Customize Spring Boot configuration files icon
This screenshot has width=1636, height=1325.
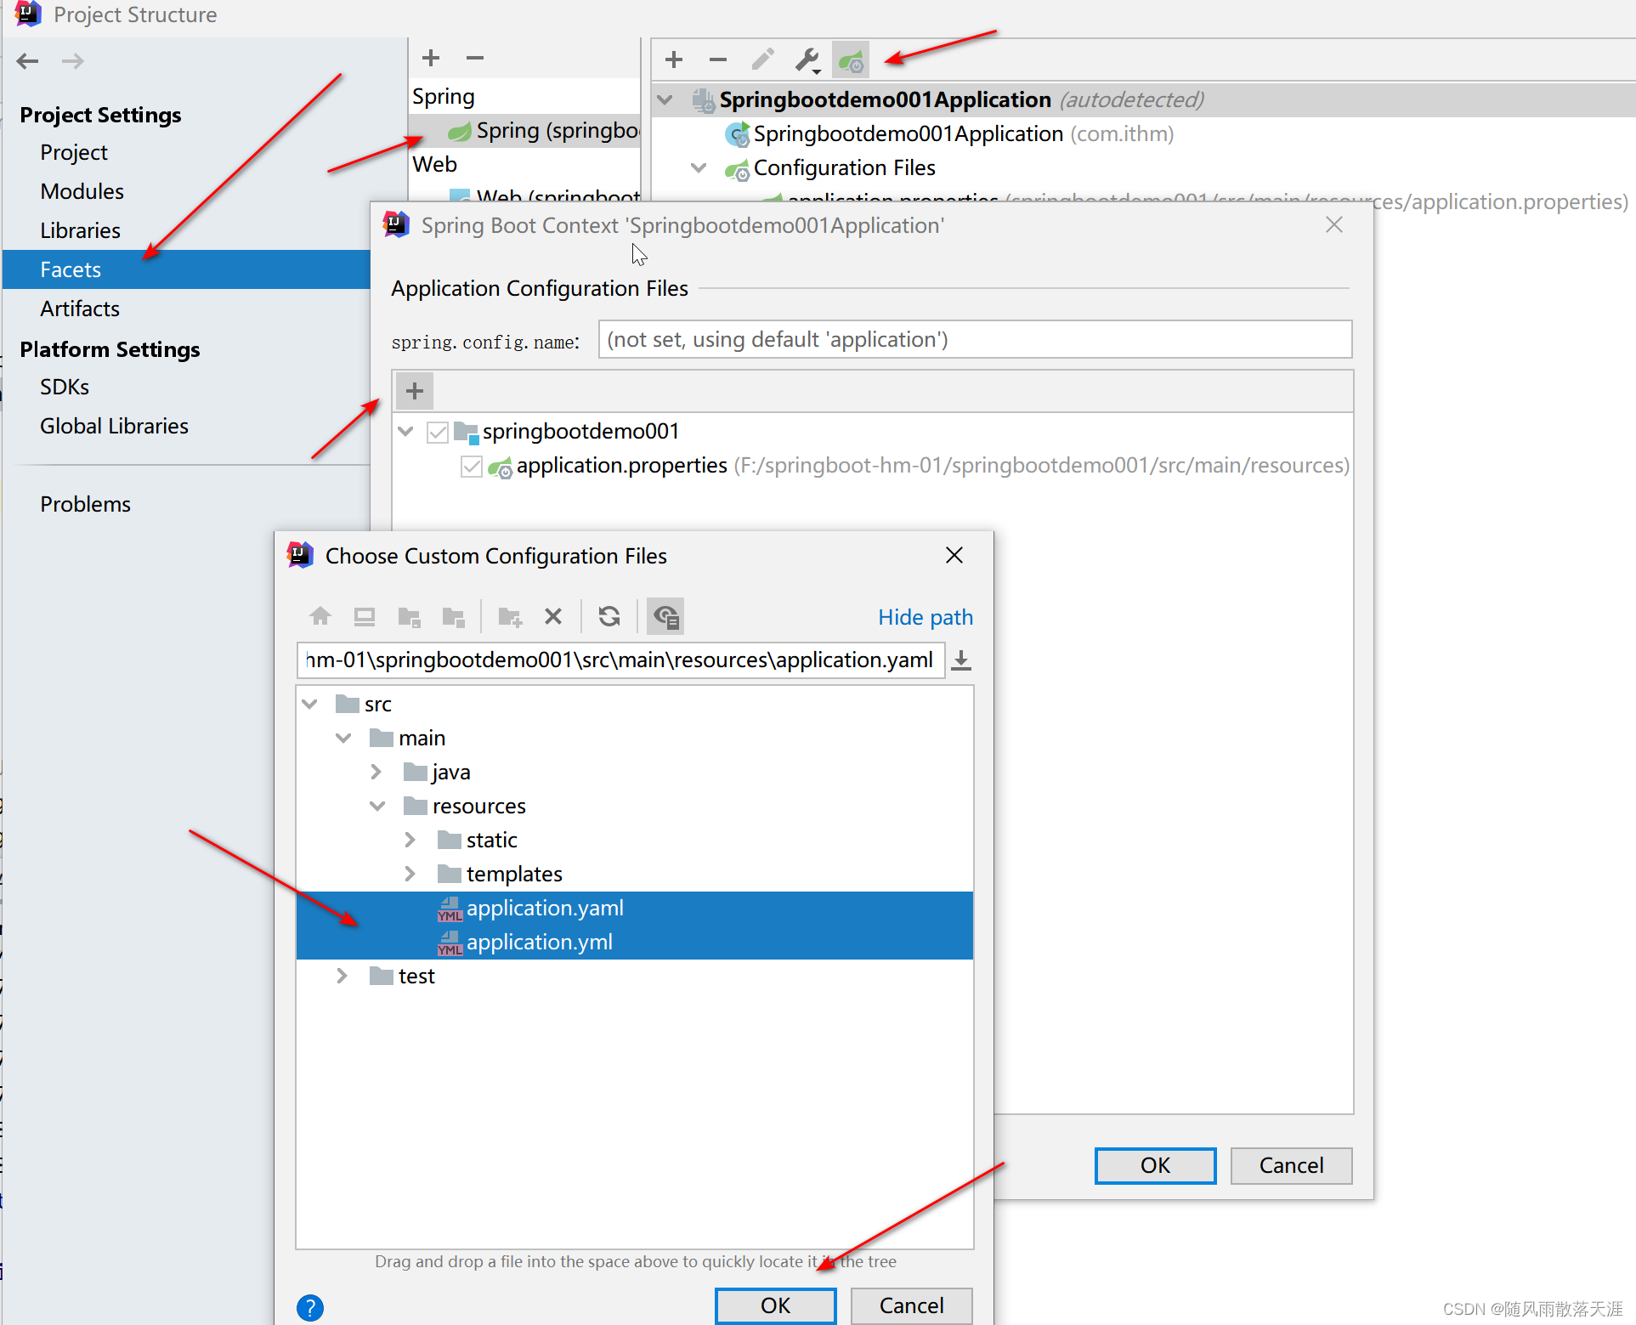pyautogui.click(x=851, y=59)
